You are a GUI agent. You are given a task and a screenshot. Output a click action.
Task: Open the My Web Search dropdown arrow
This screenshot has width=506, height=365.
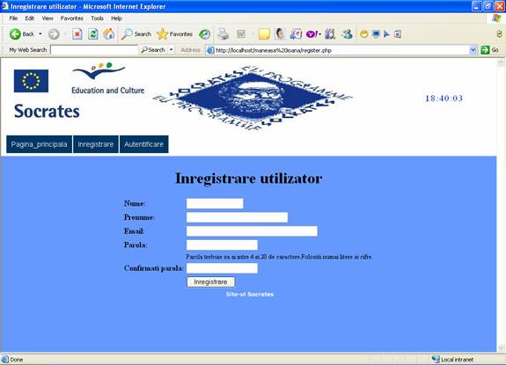[172, 50]
